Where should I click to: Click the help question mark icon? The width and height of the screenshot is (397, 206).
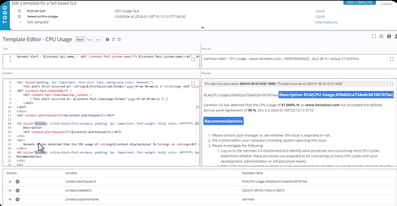(x=107, y=40)
